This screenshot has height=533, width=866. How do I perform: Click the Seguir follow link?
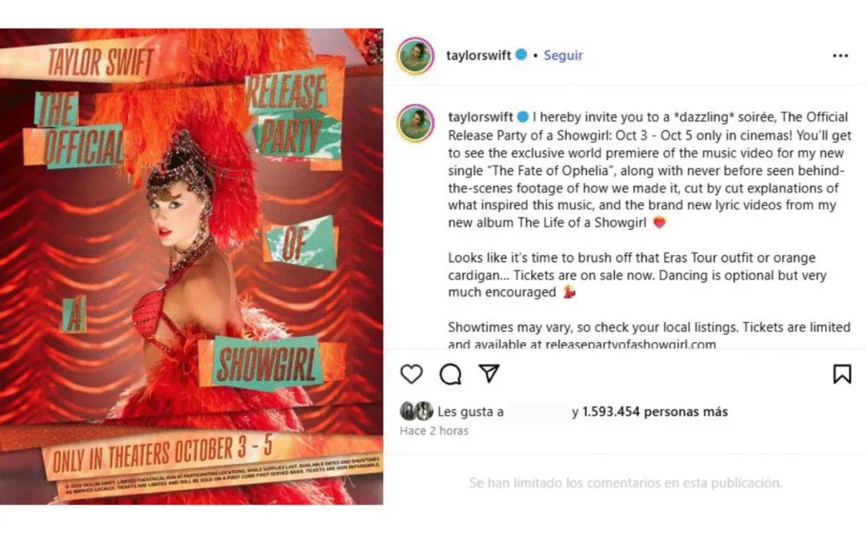click(562, 55)
